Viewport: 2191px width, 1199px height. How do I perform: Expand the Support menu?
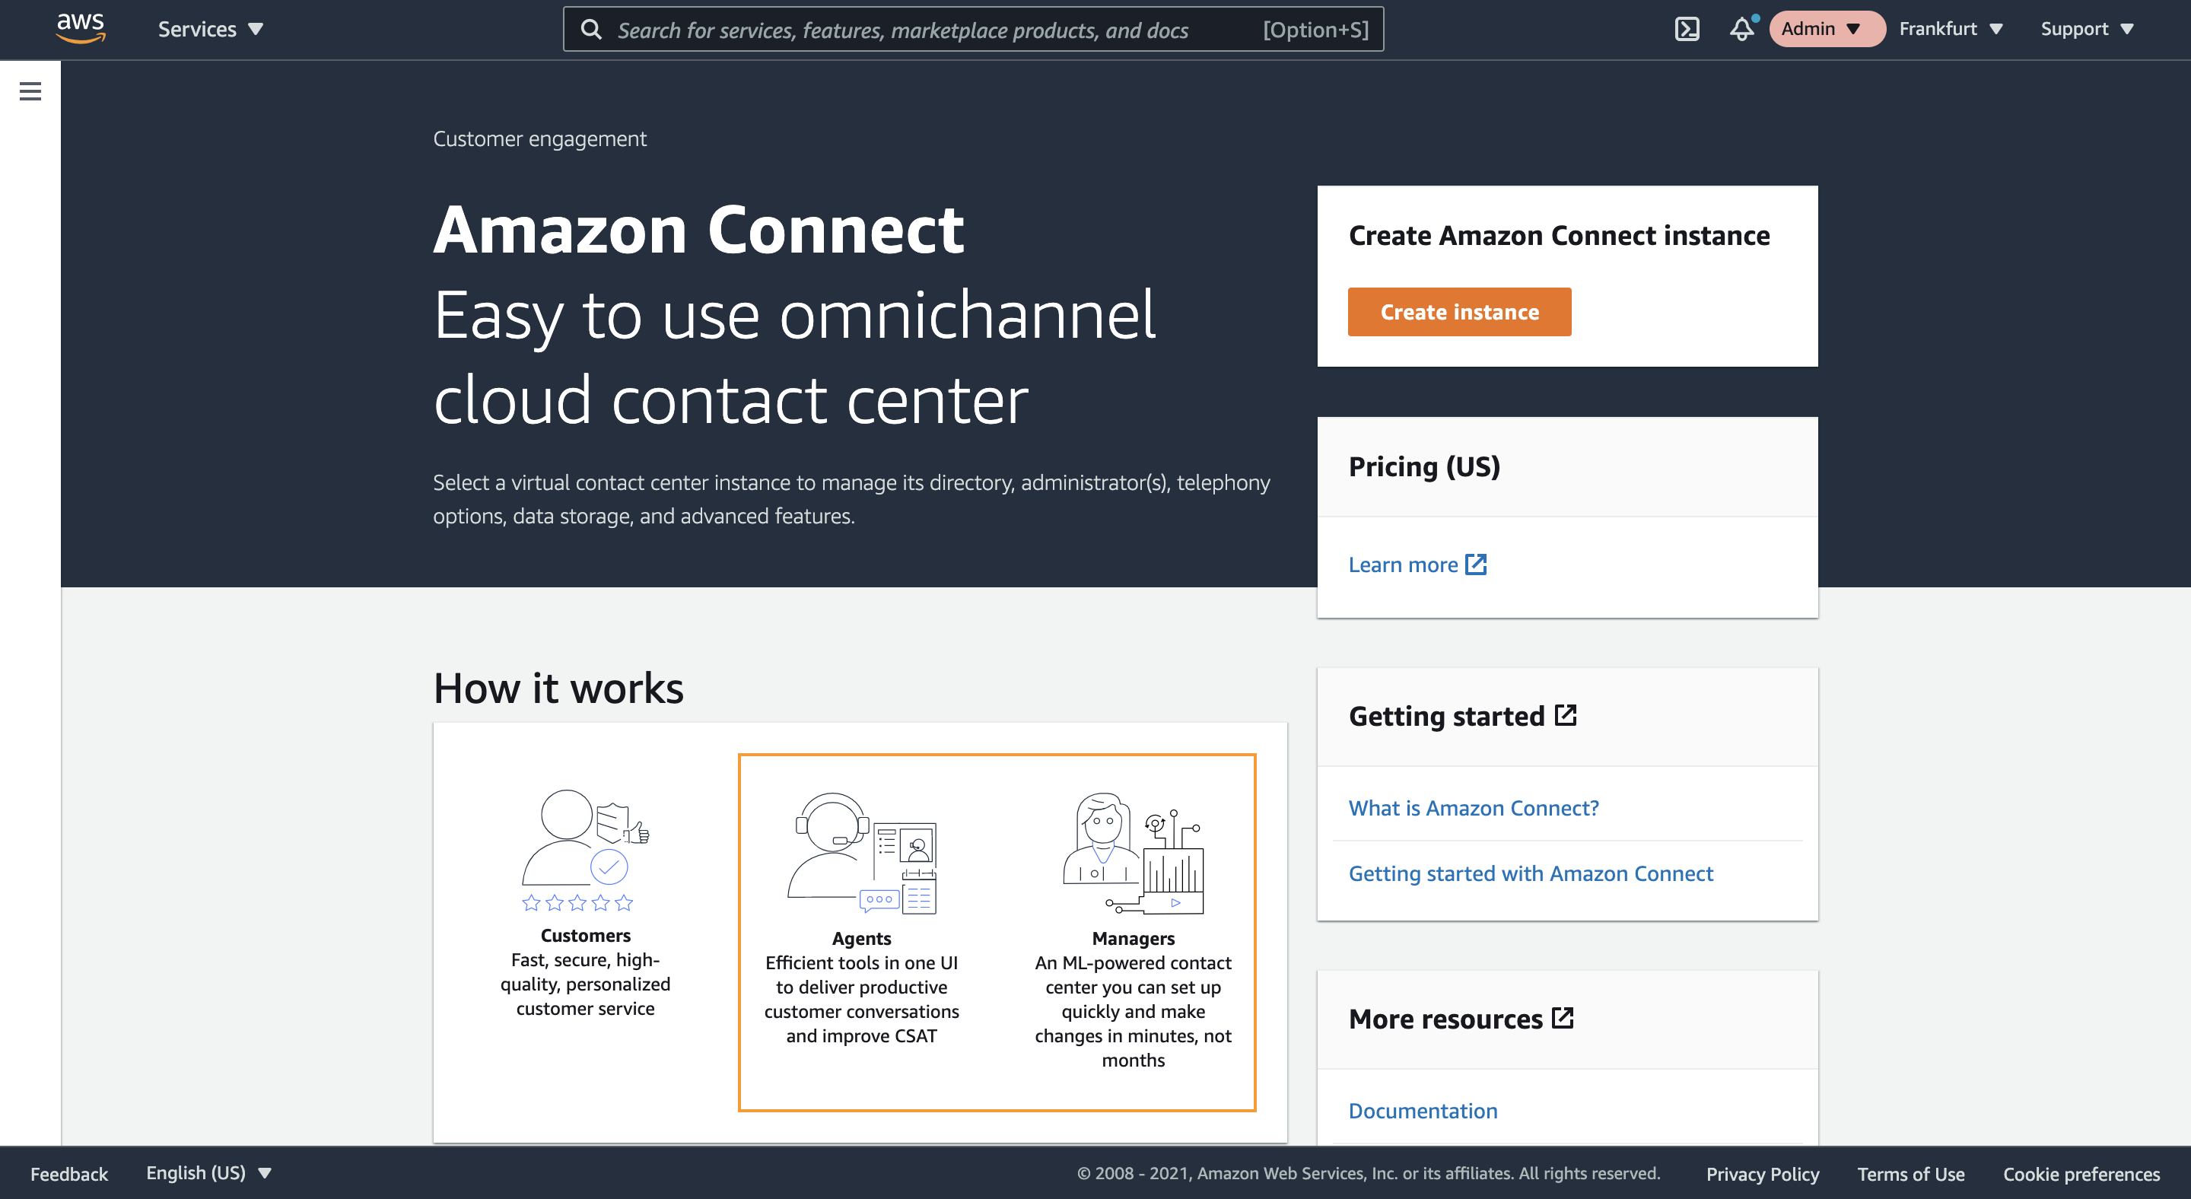tap(2088, 29)
